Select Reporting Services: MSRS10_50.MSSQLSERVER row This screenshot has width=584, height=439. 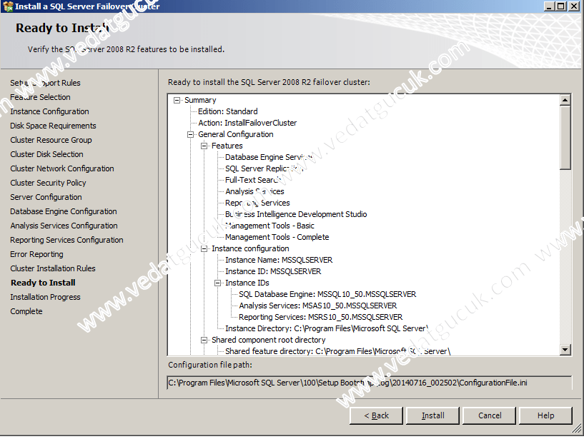pyautogui.click(x=321, y=318)
